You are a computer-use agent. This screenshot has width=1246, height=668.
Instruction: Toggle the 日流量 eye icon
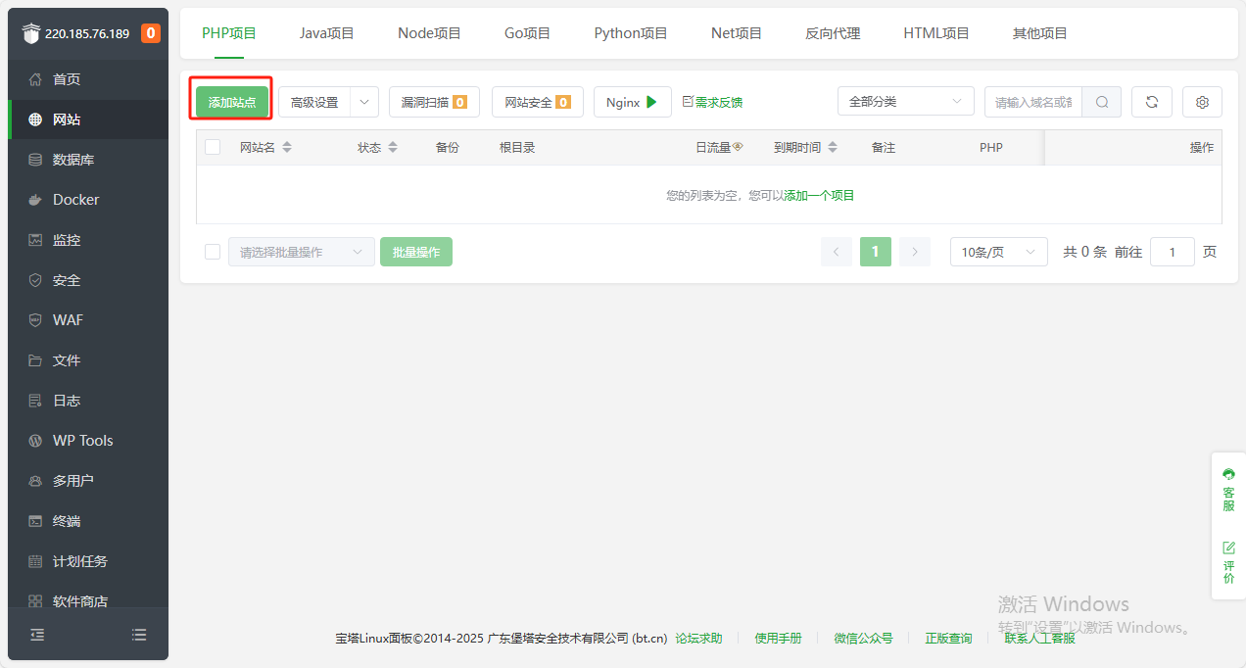tap(738, 147)
